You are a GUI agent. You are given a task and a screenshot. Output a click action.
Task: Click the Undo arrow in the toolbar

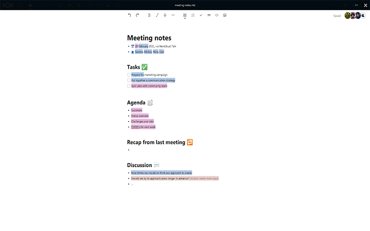(x=129, y=15)
